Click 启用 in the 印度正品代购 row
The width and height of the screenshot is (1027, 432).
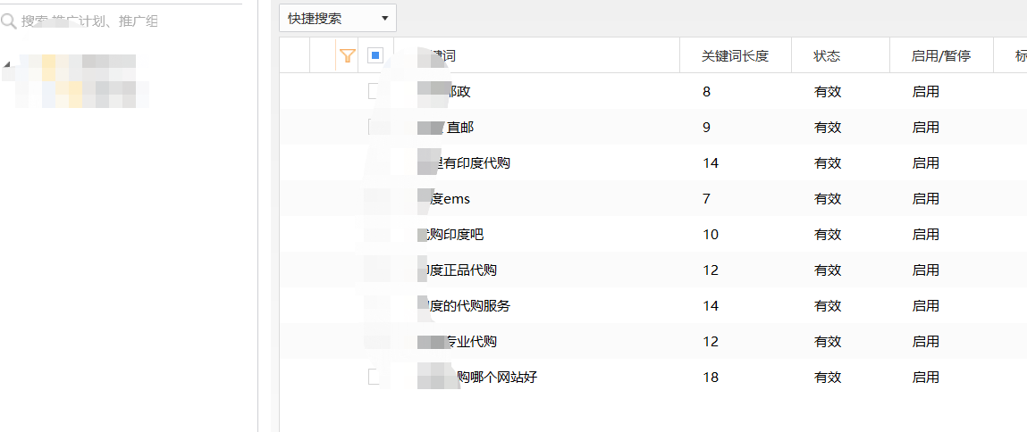pos(925,270)
